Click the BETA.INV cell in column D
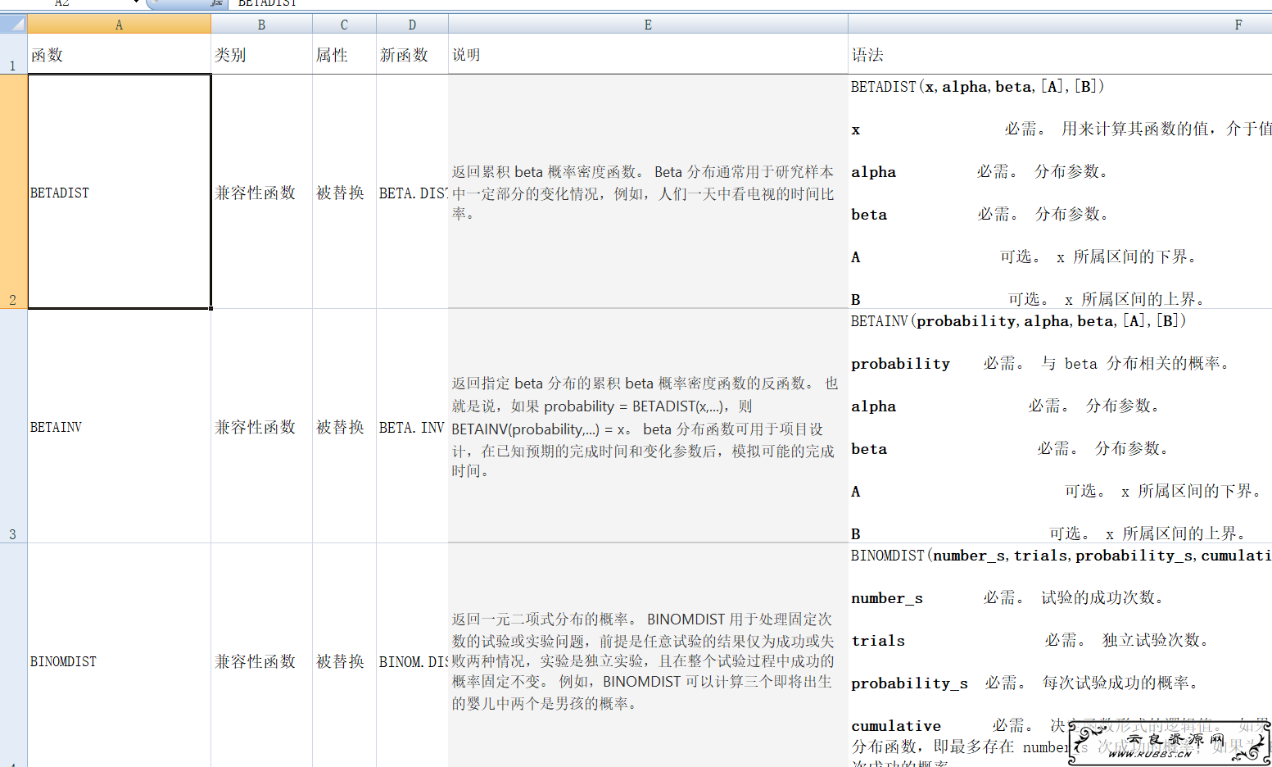 point(412,427)
